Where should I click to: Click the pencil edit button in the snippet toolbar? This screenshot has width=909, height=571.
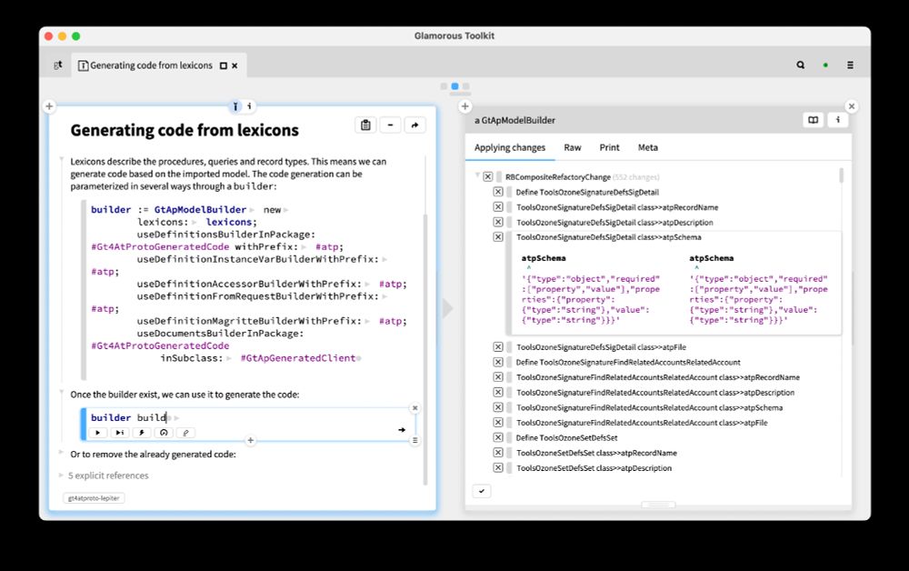point(186,433)
